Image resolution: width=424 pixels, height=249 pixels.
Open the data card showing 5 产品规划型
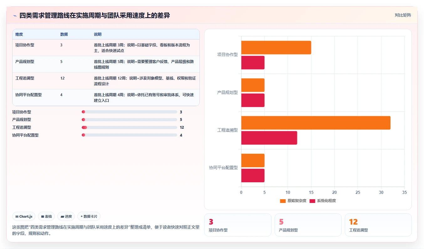(x=308, y=225)
